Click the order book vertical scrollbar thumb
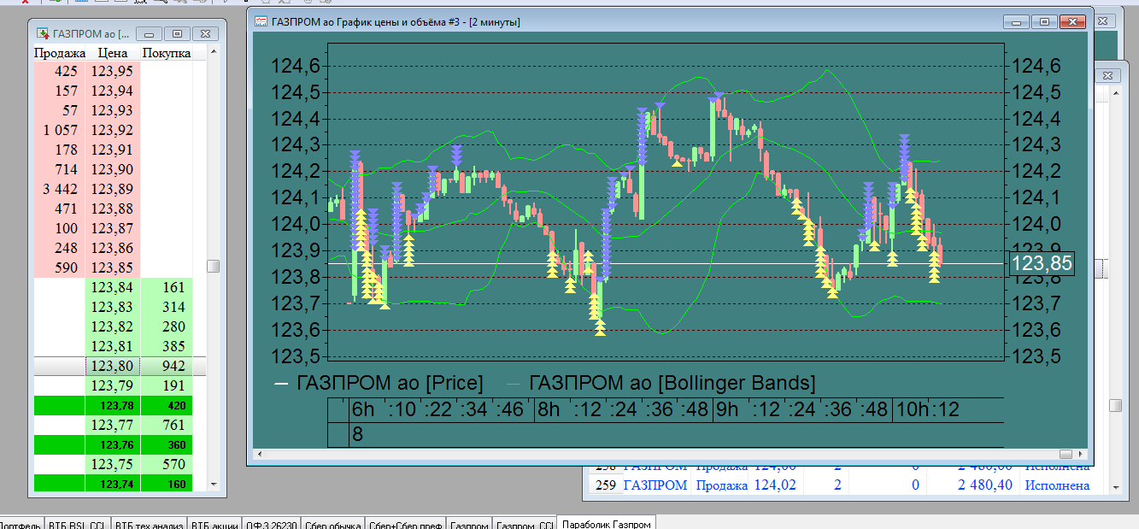 click(x=213, y=266)
